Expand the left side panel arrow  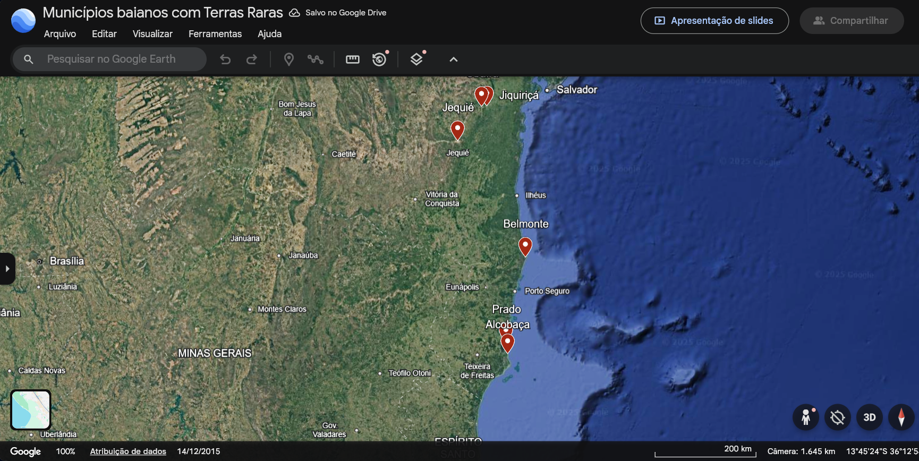pos(7,269)
